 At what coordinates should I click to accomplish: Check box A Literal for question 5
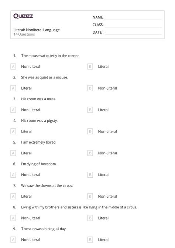coord(13,153)
